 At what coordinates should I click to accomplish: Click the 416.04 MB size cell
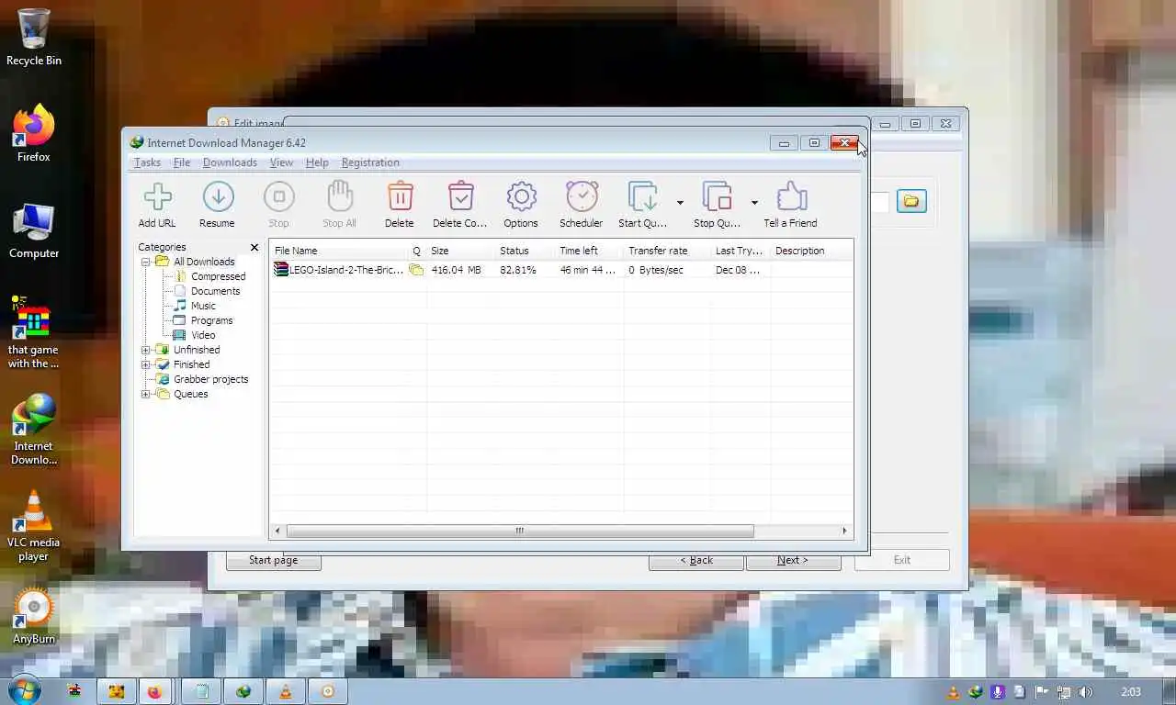456,270
